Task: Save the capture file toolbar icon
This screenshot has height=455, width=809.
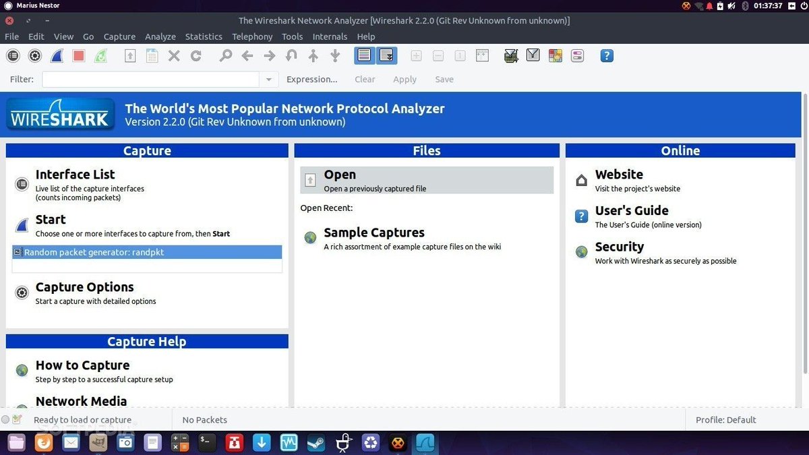Action: (x=152, y=56)
